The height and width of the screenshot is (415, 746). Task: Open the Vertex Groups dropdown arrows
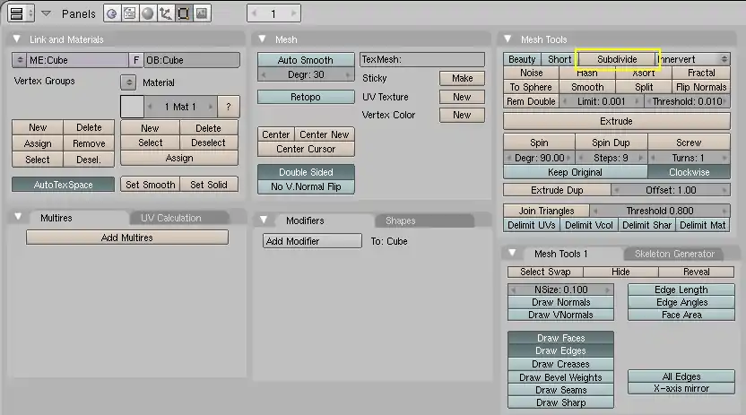pyautogui.click(x=128, y=82)
